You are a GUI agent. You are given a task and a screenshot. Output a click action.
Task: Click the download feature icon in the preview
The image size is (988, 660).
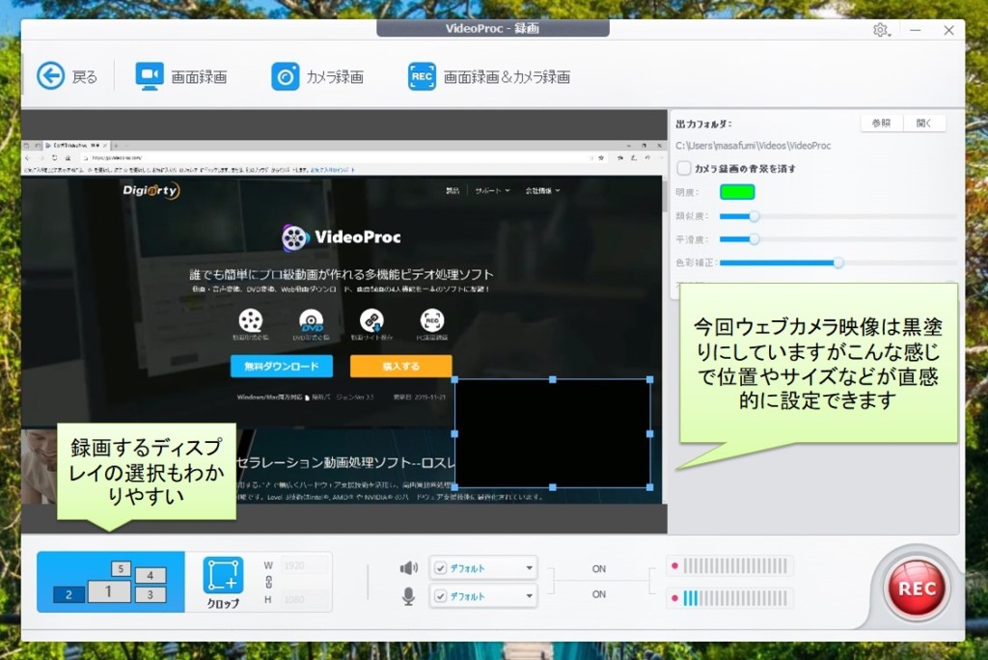[x=371, y=320]
